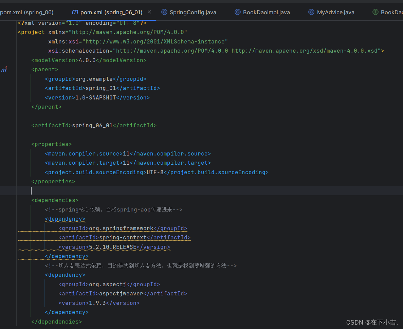Click the project.build.sourceEncoding UTF-8 line

(x=157, y=172)
